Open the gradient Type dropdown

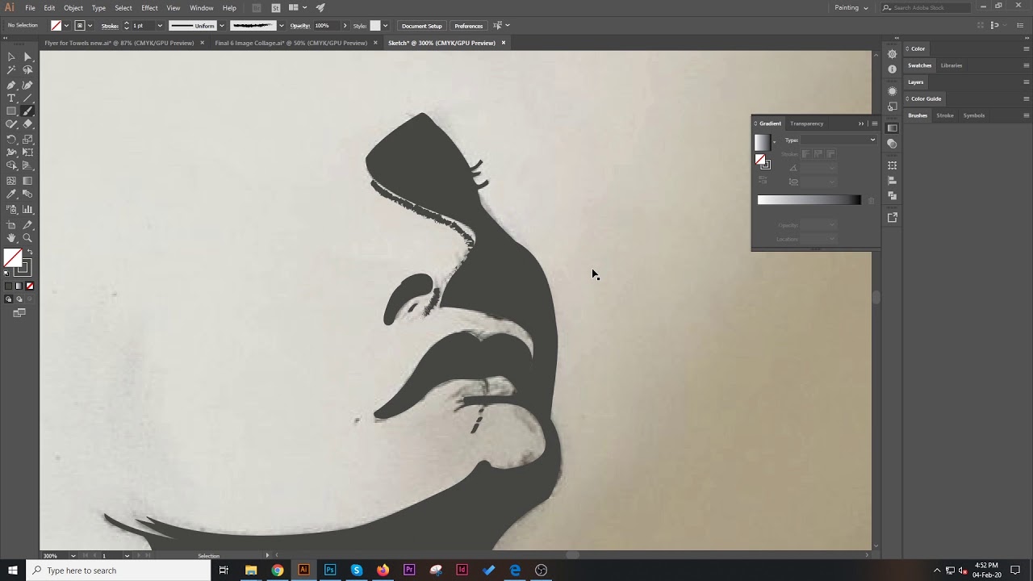(838, 140)
